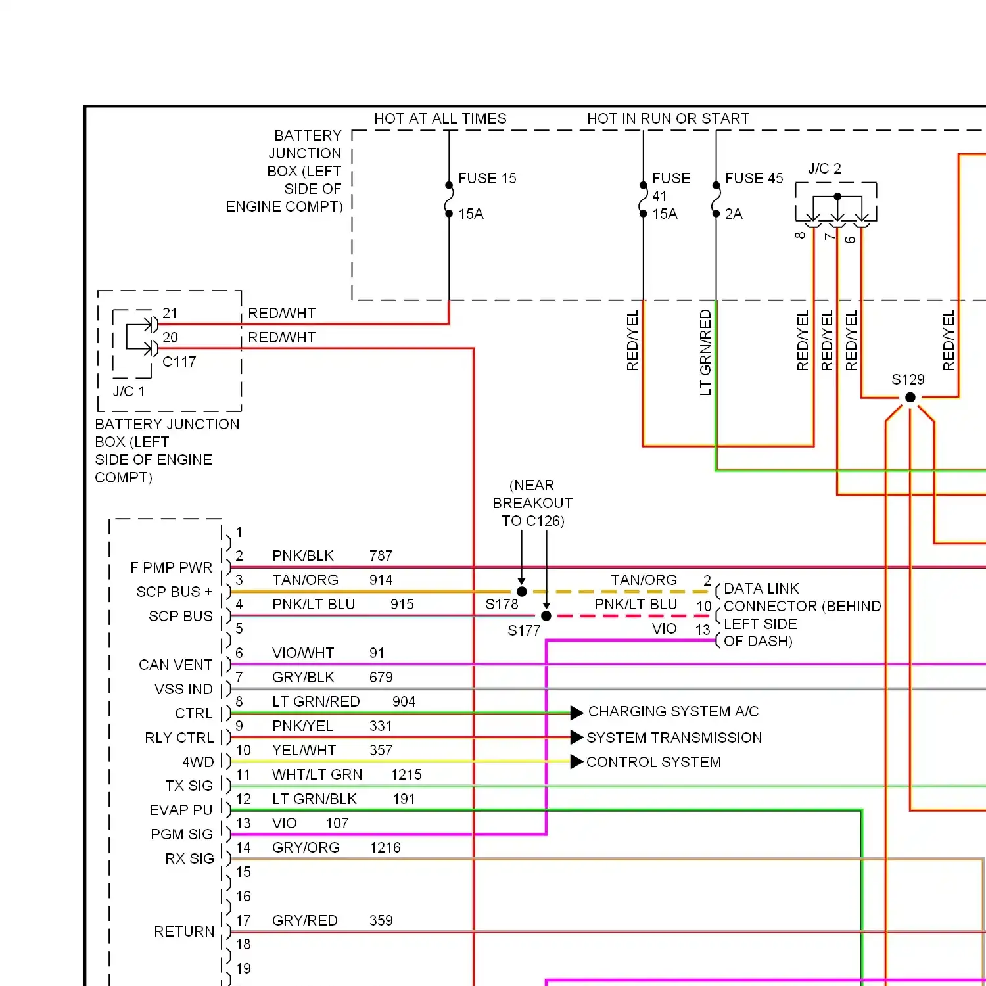Image resolution: width=986 pixels, height=986 pixels.
Task: Click the "WHT/LT GRN" wire color at pin 11
Action: click(x=317, y=774)
